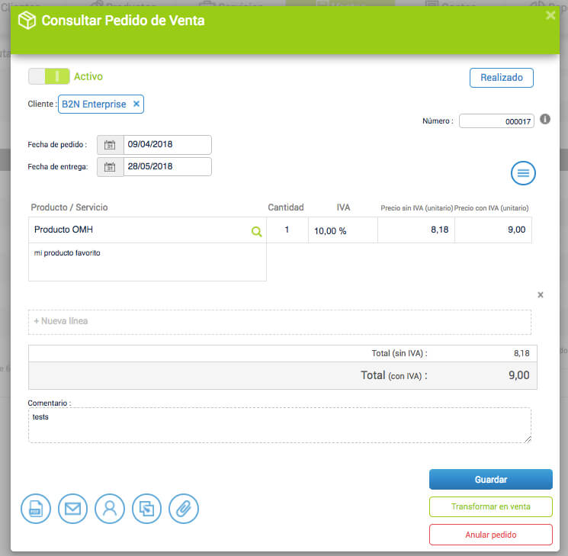Open calendar for Fecha de pedido

pos(110,145)
